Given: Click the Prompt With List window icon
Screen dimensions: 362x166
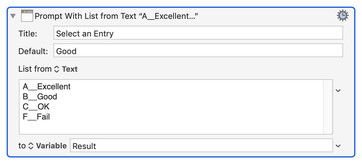Looking at the screenshot, I should (27, 16).
